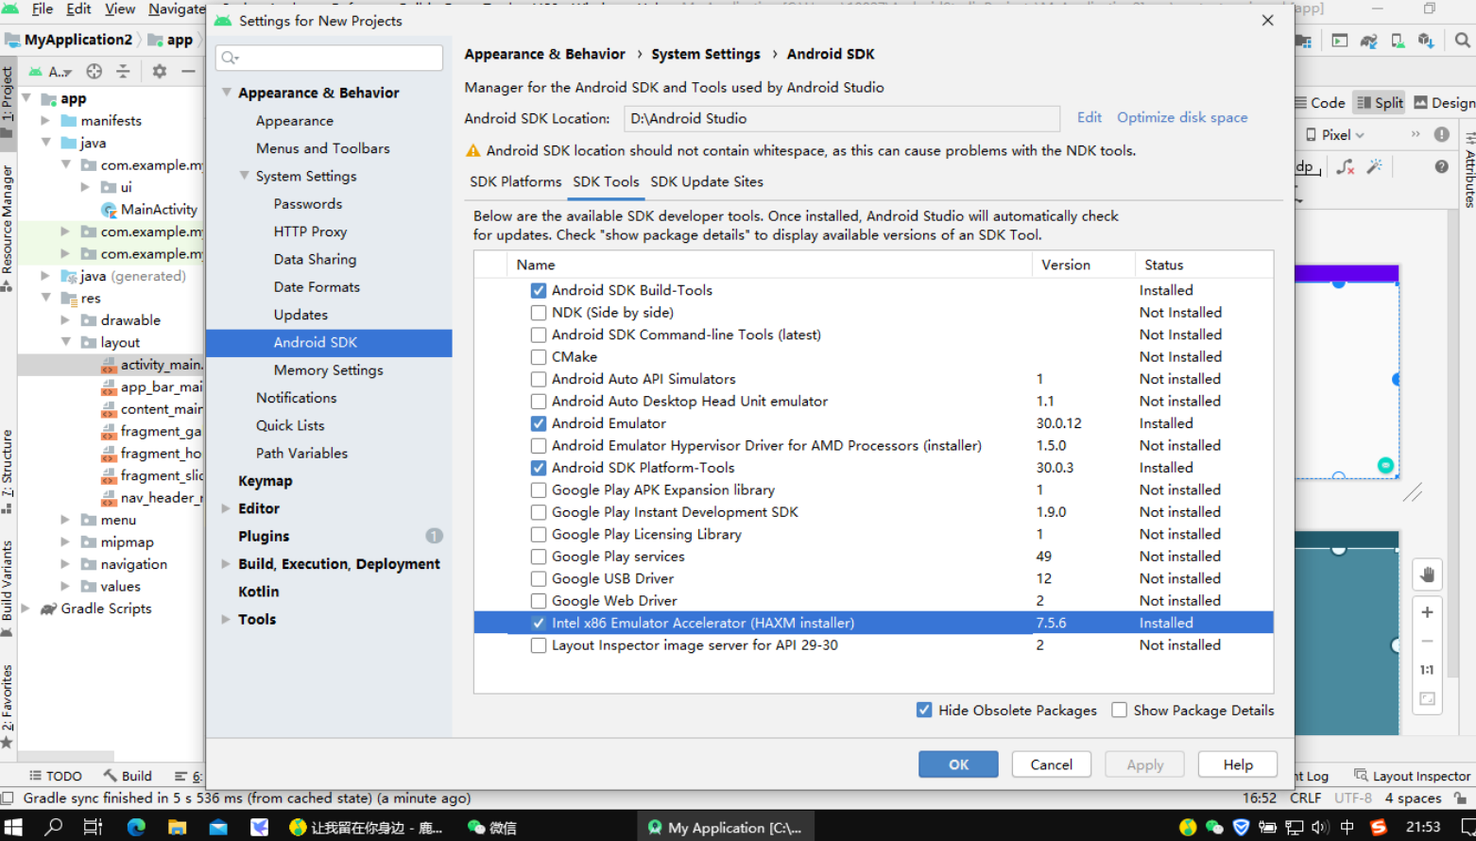Click the Edit link for SDK location

coord(1090,117)
